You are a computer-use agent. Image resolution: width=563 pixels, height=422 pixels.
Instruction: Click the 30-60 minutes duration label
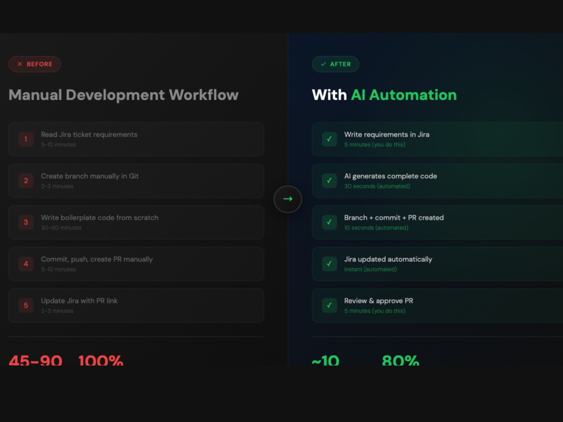pyautogui.click(x=61, y=228)
